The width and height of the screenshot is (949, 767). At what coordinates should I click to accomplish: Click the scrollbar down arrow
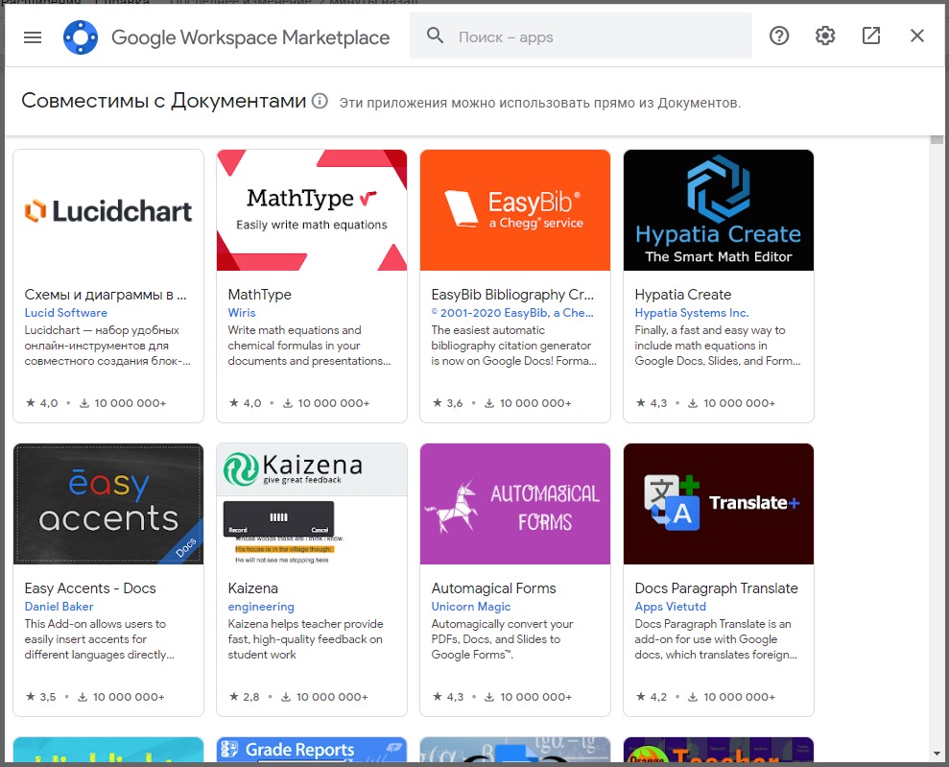point(937,754)
